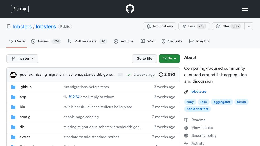Click the Public visibility badge

point(65,26)
